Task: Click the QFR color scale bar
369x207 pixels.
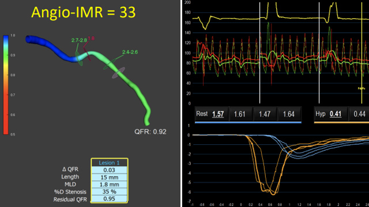Action: click(x=6, y=85)
